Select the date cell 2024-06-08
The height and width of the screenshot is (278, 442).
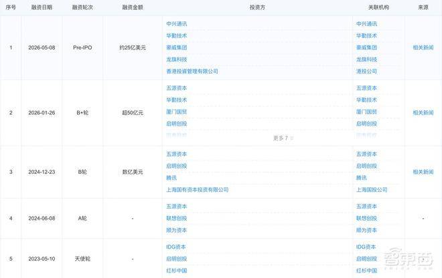42,219
